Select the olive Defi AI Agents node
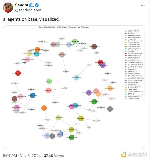This screenshot has width=150, height=160. pyautogui.click(x=81, y=118)
